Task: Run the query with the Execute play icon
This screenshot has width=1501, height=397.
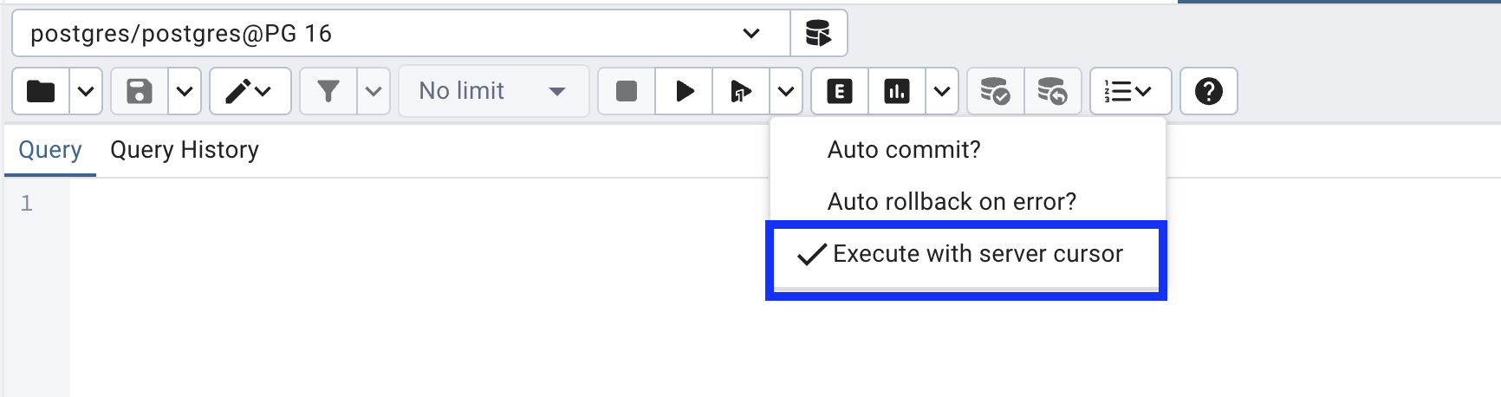Action: (684, 91)
